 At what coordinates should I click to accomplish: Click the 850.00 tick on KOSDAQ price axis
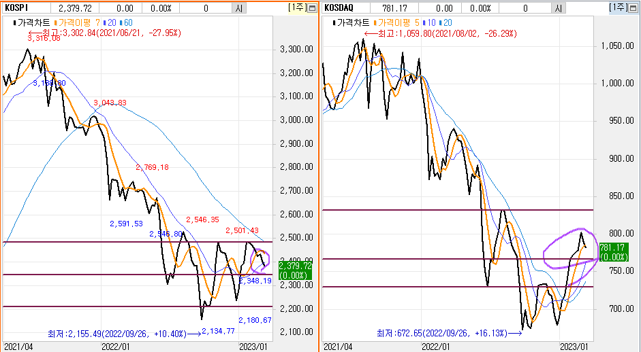tap(621, 196)
